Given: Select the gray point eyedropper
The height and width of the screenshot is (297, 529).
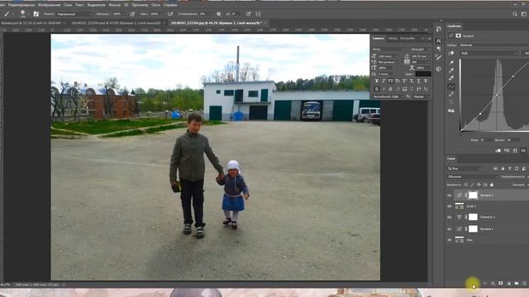Looking at the screenshot, I should tap(451, 70).
